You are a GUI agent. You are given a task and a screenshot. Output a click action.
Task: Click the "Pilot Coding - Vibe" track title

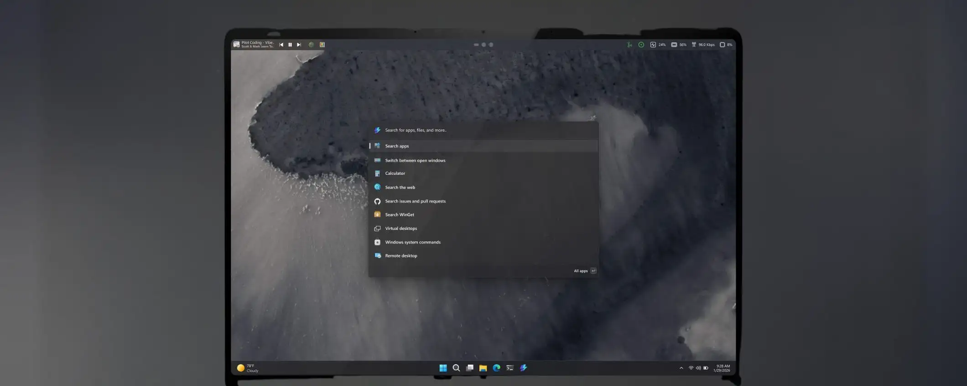coord(258,43)
